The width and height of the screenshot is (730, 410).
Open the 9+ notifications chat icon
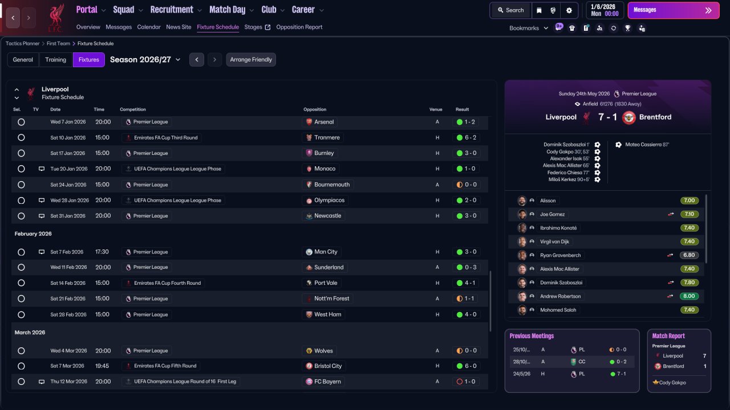pos(559,27)
